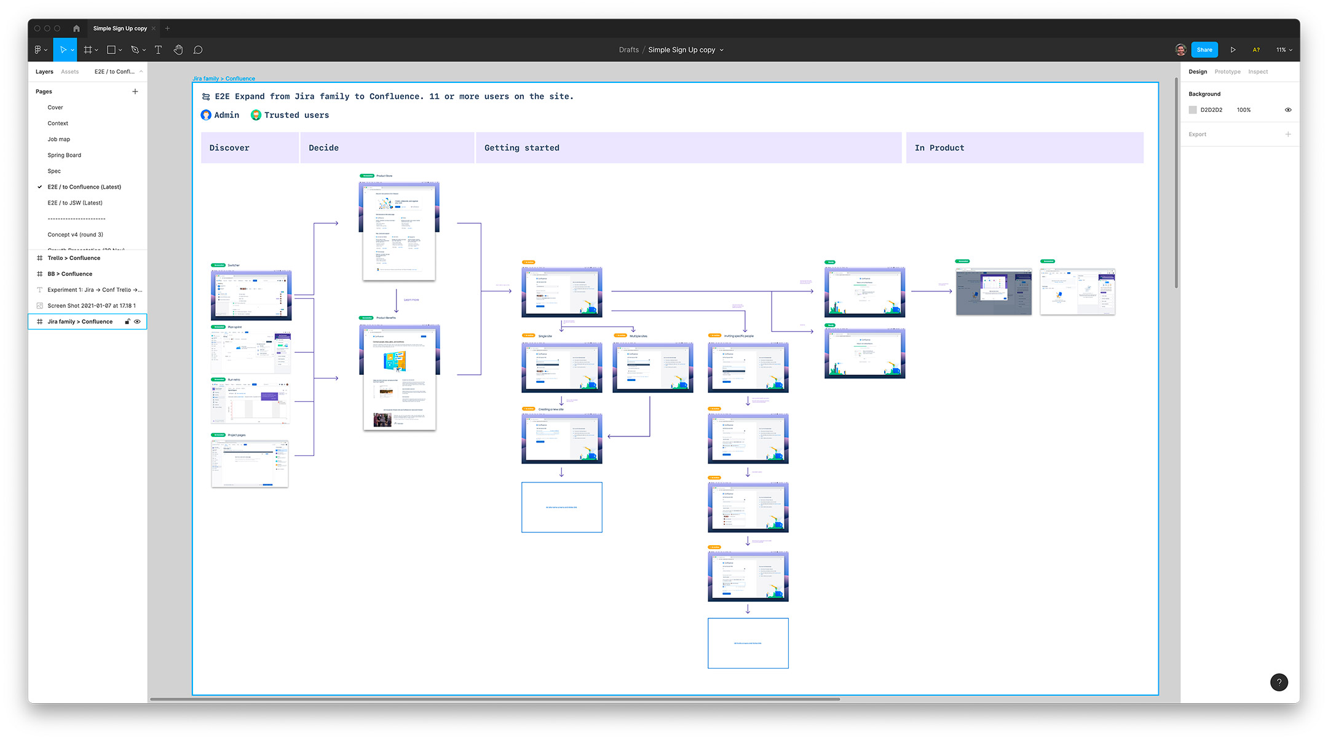
Task: Open main menu dropdown chevron
Action: [x=45, y=50]
